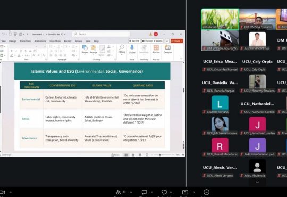Click the Font Color icon
Viewport: 287px width, 197px height.
19,55
